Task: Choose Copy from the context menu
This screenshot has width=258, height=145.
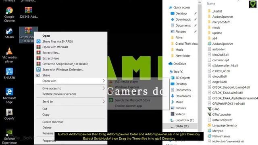Action: [46, 114]
